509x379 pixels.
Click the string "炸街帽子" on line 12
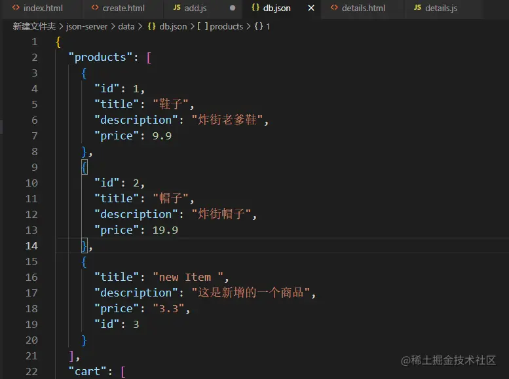coord(221,214)
